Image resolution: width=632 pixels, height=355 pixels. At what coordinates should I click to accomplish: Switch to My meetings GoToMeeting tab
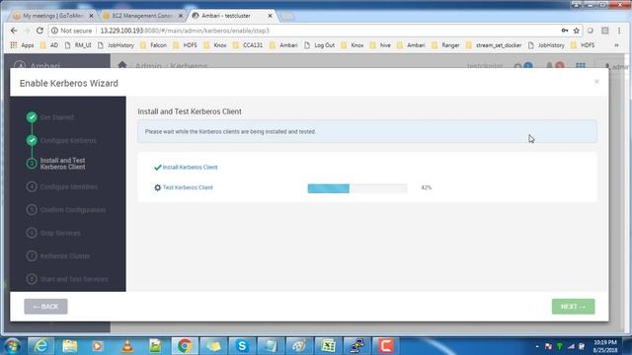pyautogui.click(x=52, y=16)
